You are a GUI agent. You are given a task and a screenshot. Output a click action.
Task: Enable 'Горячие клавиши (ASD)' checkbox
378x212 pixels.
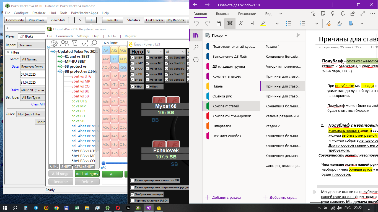[x=132, y=201]
